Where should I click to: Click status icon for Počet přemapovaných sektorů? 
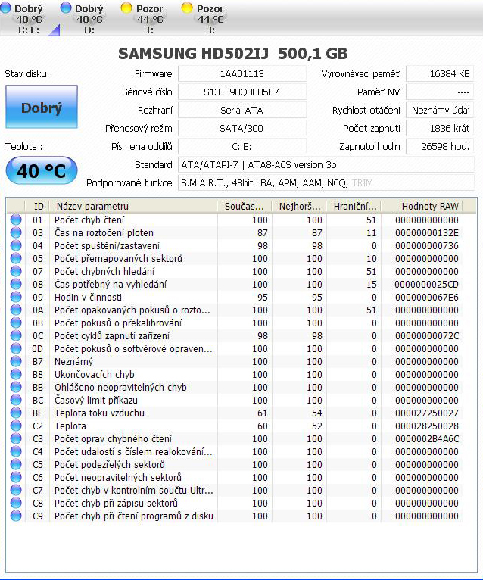coord(16,258)
